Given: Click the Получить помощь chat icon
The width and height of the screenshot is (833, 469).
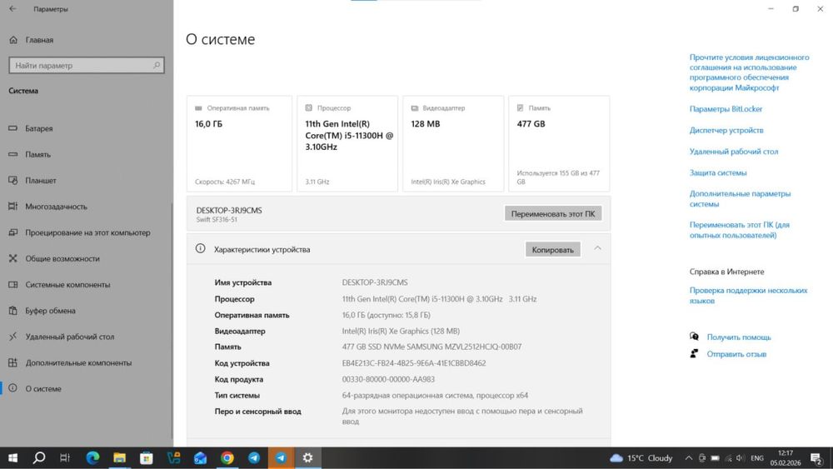Looking at the screenshot, I should [x=694, y=337].
